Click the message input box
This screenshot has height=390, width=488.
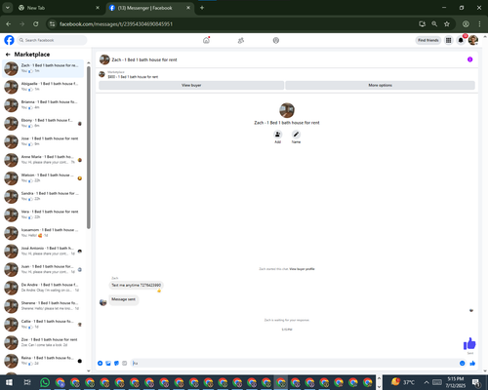coord(294,363)
